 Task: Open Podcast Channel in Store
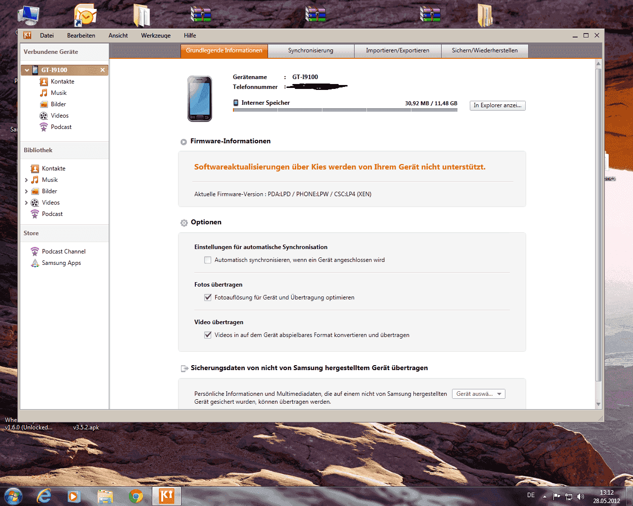click(58, 252)
